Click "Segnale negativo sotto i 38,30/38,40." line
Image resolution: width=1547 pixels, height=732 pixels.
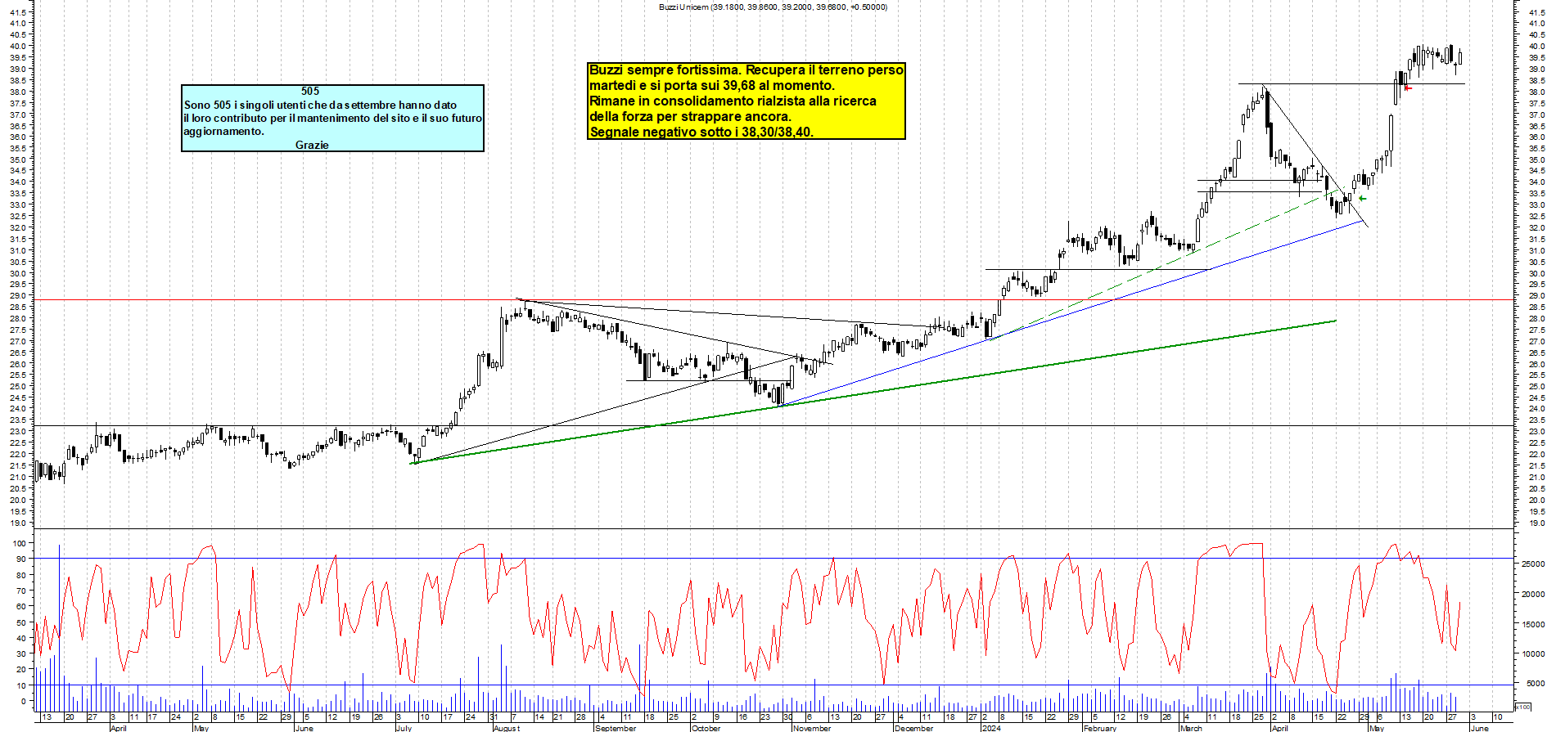point(701,132)
